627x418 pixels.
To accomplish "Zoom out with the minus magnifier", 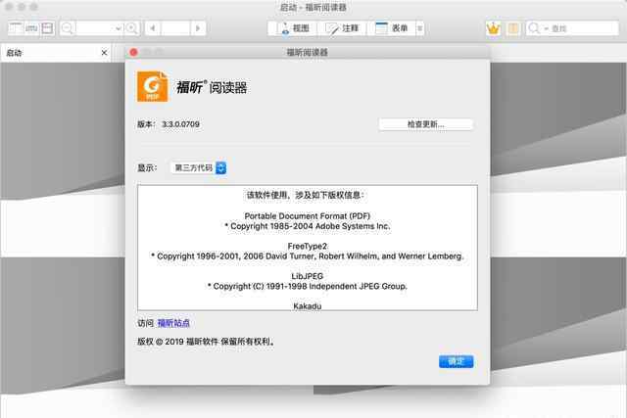I will point(68,28).
